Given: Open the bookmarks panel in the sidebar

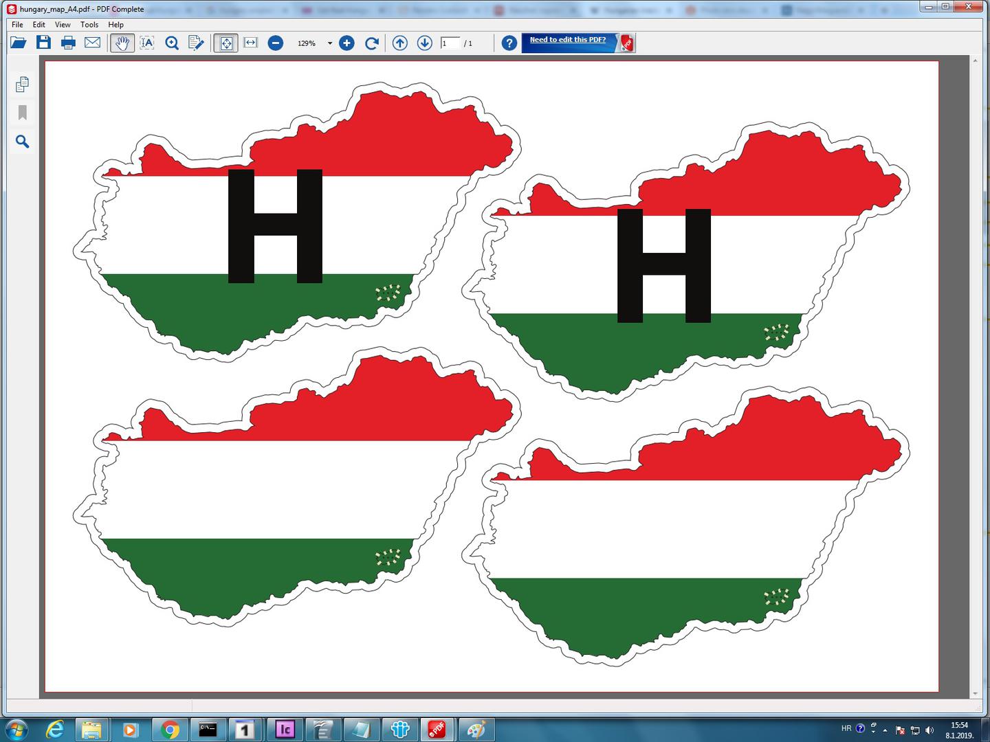Looking at the screenshot, I should (22, 113).
